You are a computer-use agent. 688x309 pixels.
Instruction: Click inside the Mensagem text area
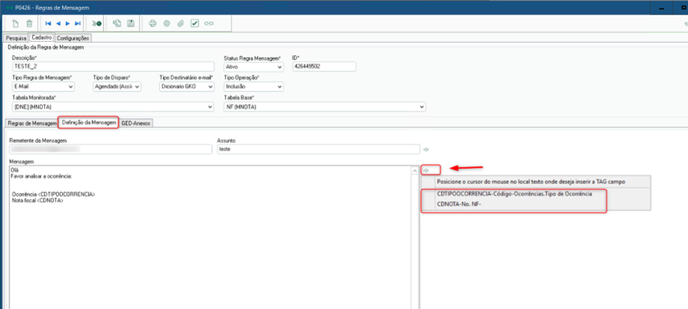tap(210, 237)
